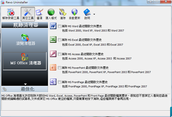The width and height of the screenshot is (172, 117).
Task: Start 自動更新 auto update
Action: click(x=75, y=14)
